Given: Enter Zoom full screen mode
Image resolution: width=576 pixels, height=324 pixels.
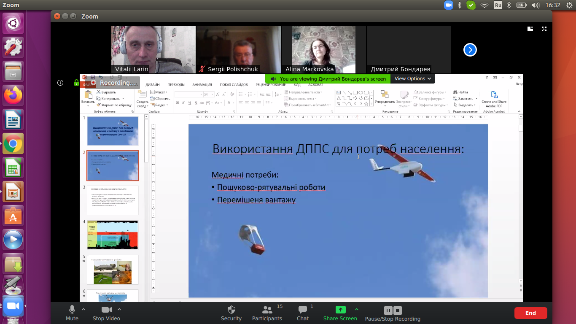Looking at the screenshot, I should tap(544, 29).
